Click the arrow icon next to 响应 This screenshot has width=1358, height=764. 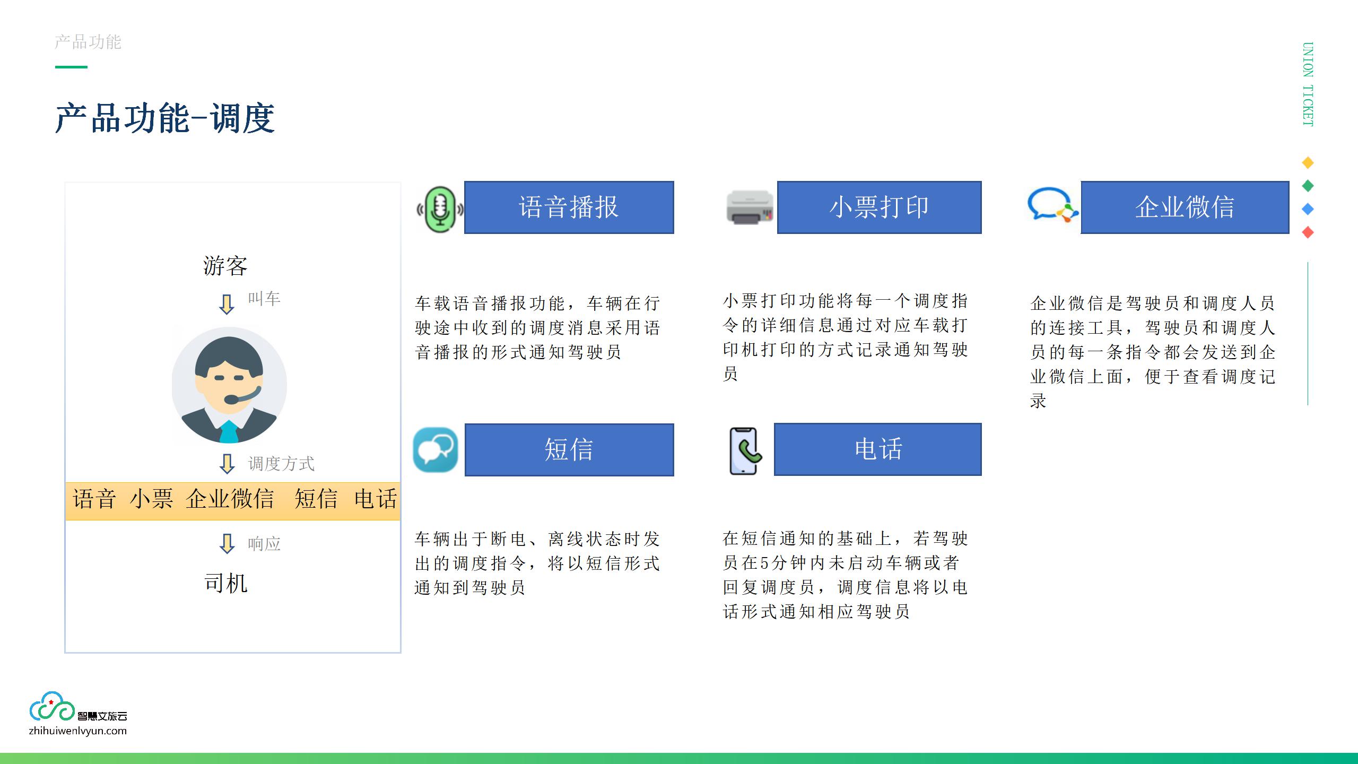pyautogui.click(x=227, y=544)
